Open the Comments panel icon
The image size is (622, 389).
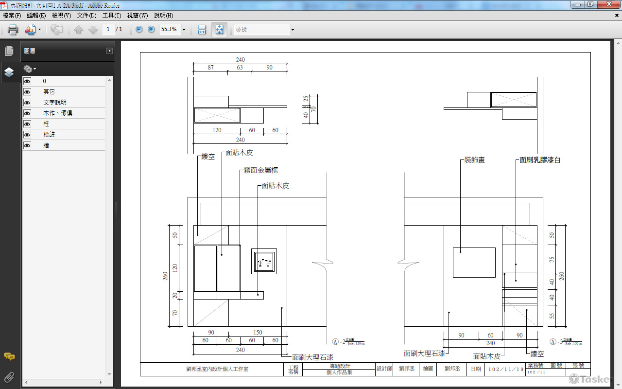(9, 357)
